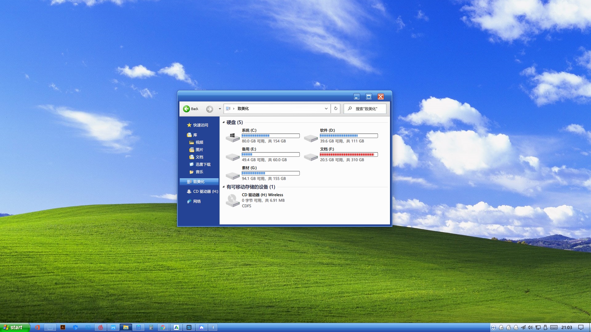Open WPS Writer blue W icon
The height and width of the screenshot is (332, 591).
tap(113, 327)
